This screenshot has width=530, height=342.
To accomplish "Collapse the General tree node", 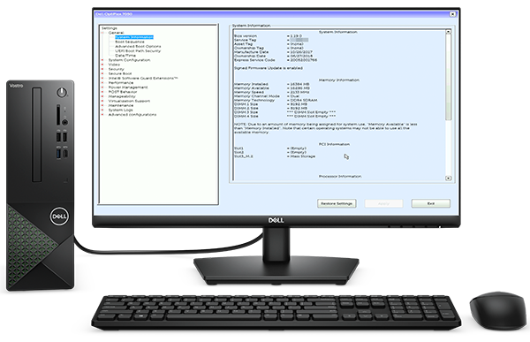I will (102, 33).
